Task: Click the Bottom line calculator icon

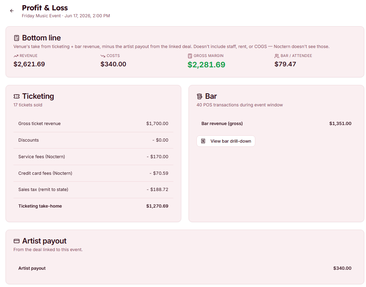Action: pos(17,38)
